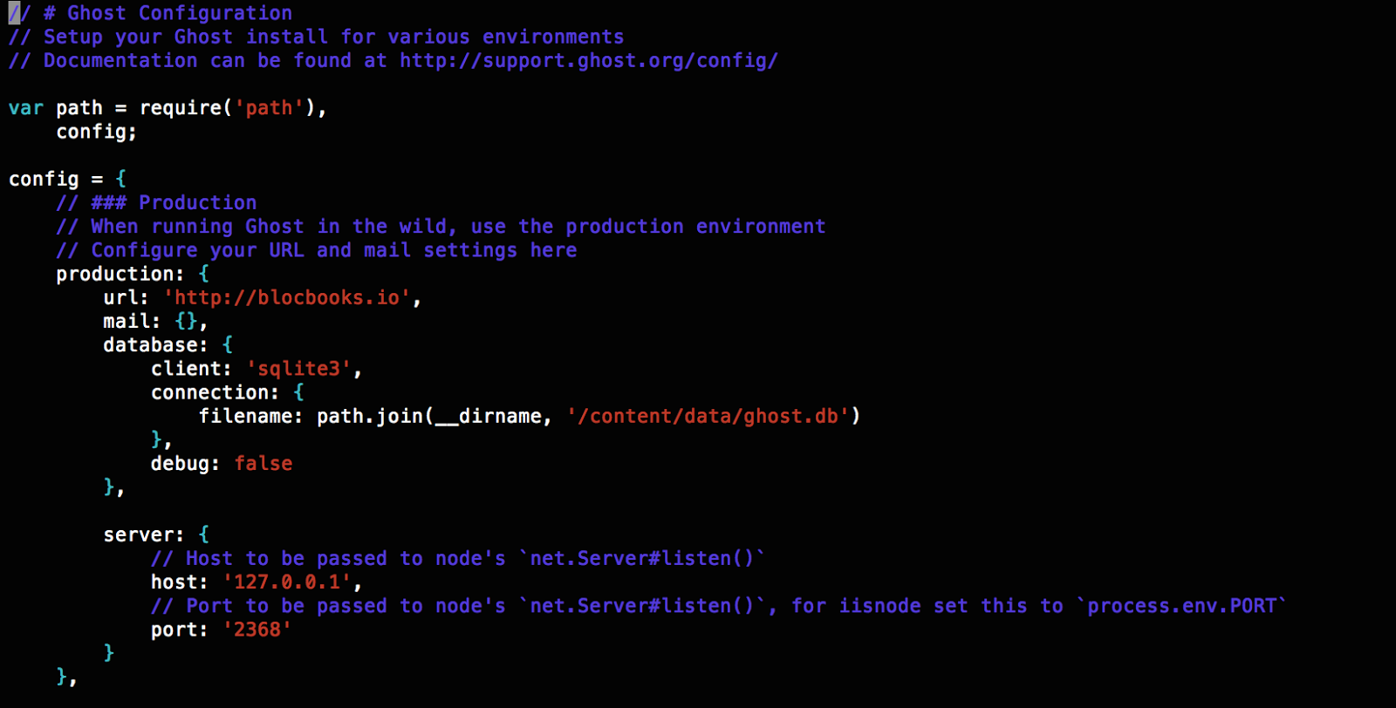Click the opening brace after 'server:'
Screen dimensions: 1396x708
point(204,534)
